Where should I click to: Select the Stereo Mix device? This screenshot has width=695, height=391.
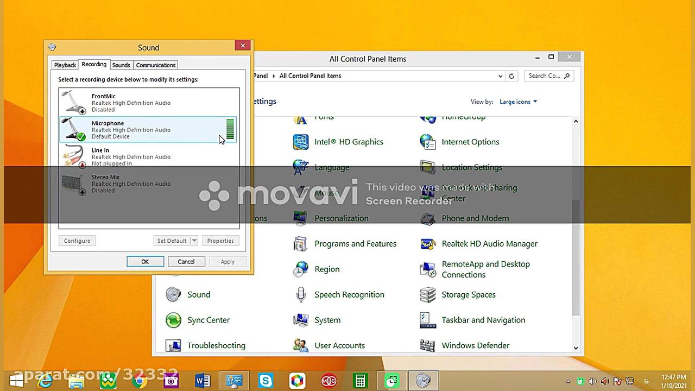[149, 183]
